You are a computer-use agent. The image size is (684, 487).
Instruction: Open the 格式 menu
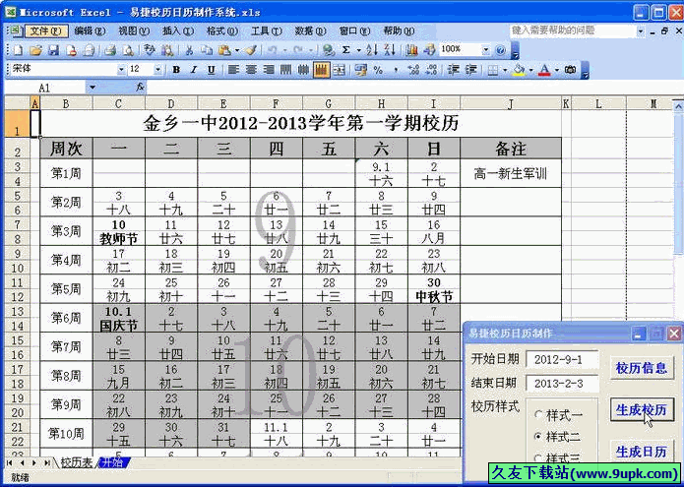(222, 30)
